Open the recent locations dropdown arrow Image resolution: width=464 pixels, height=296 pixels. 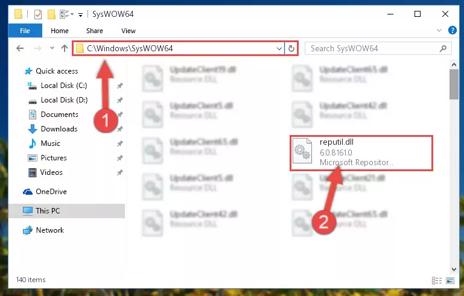coord(52,48)
